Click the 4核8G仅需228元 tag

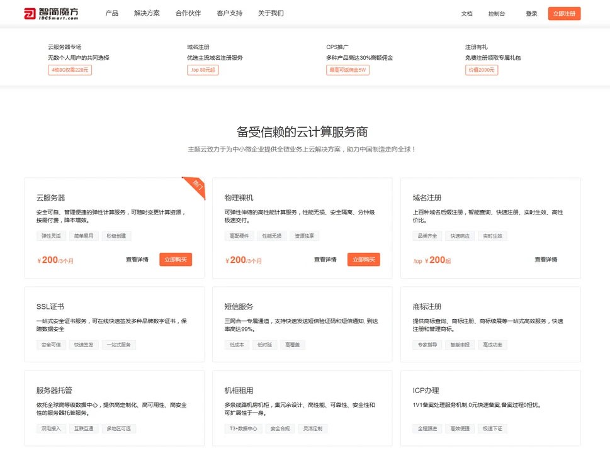tap(70, 70)
